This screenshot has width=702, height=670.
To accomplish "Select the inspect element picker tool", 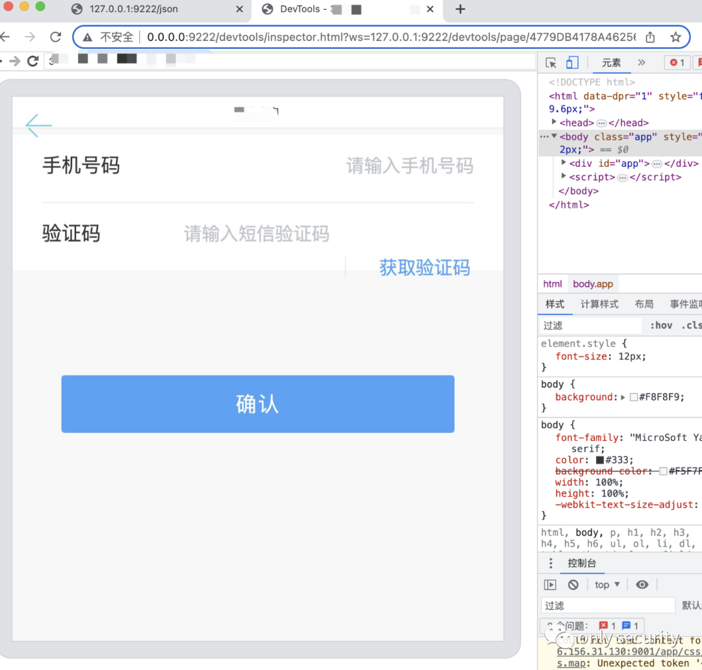I will (x=551, y=63).
